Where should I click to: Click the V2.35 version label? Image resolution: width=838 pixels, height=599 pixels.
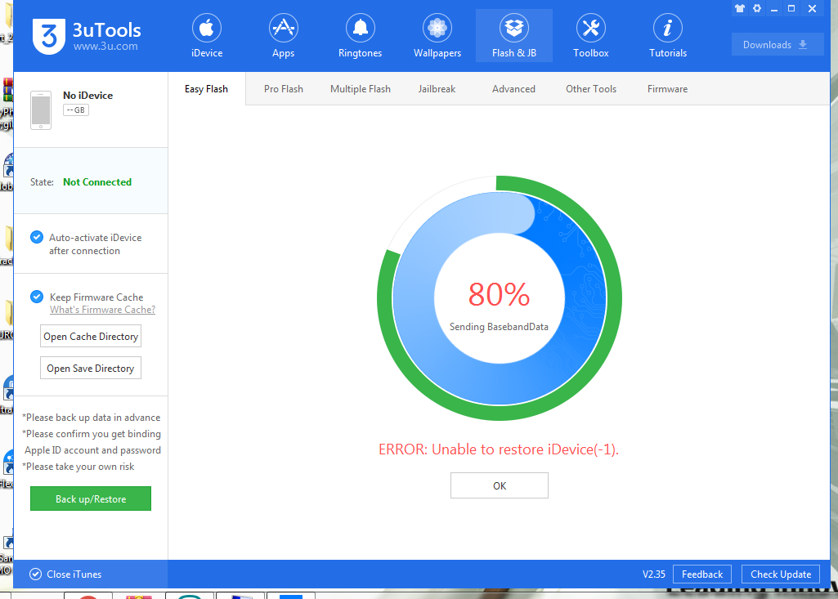tap(653, 574)
